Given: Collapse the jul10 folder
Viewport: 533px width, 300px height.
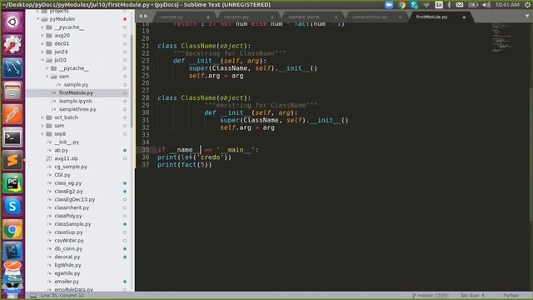Looking at the screenshot, I should [42, 60].
